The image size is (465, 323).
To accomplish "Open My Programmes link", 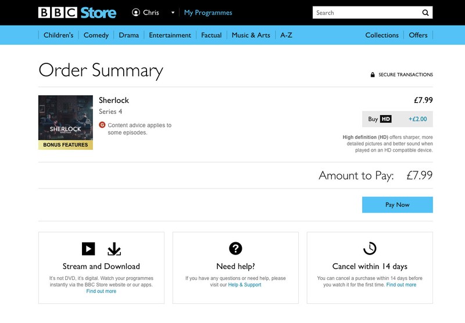I will point(208,13).
